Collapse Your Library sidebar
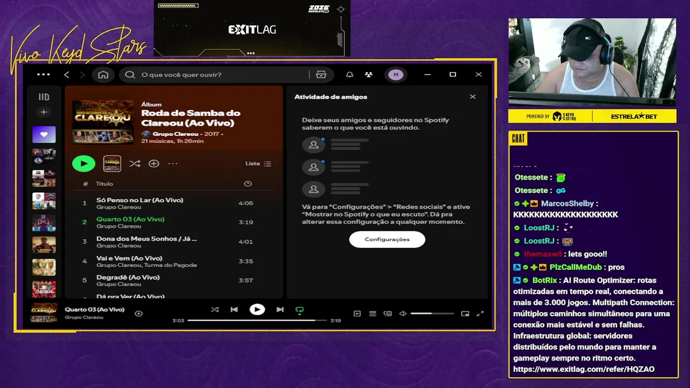This screenshot has height=388, width=690. point(44,97)
